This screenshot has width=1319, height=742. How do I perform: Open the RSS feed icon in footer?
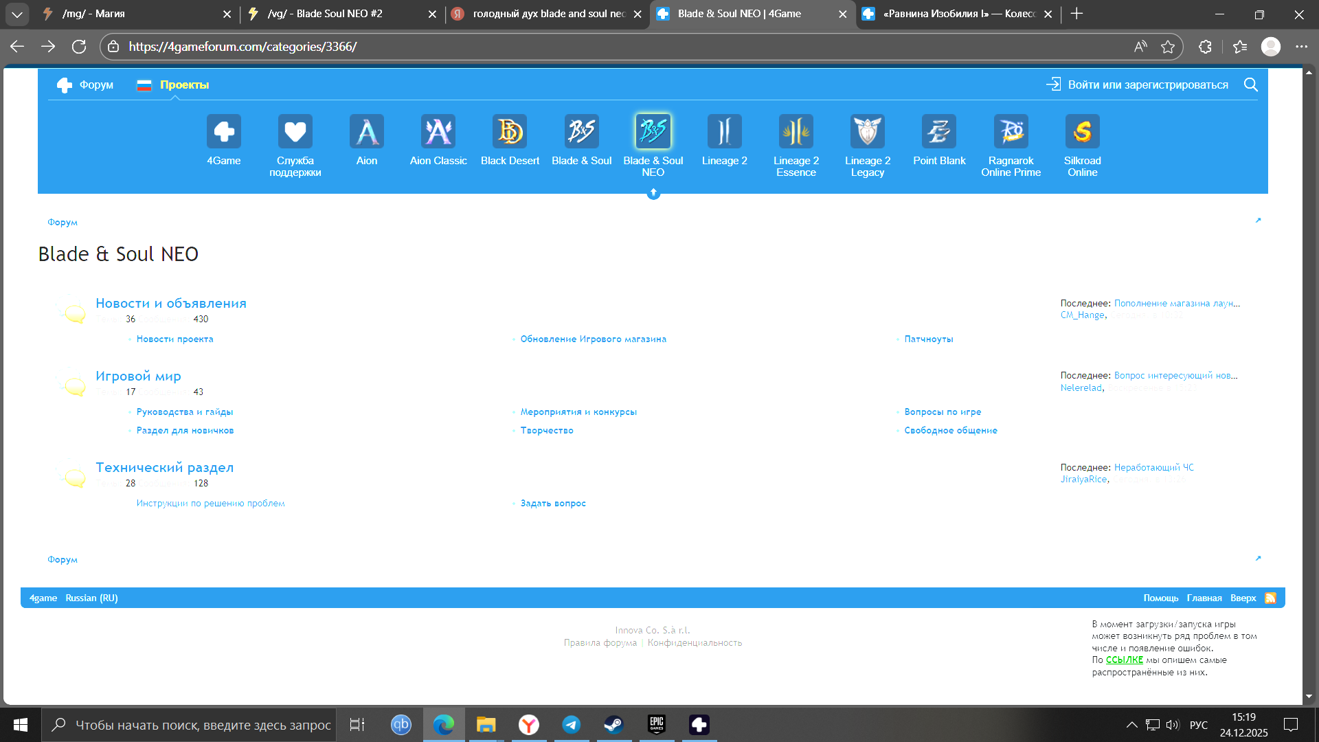(1270, 598)
